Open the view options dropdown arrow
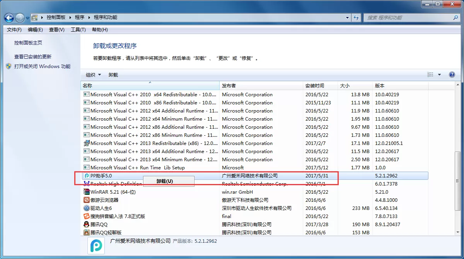This screenshot has width=464, height=259. [439, 75]
